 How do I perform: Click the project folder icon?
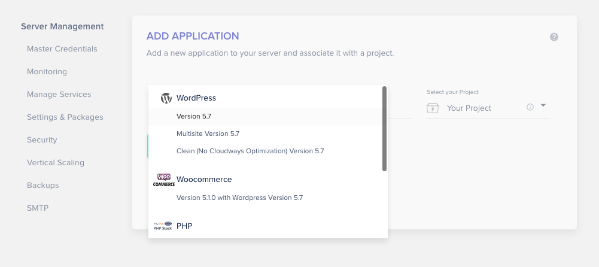(433, 108)
